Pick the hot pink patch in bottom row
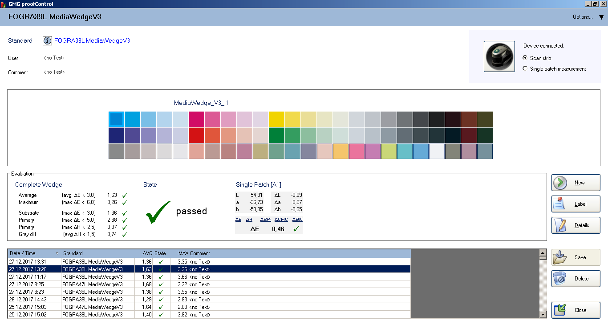 (x=357, y=151)
